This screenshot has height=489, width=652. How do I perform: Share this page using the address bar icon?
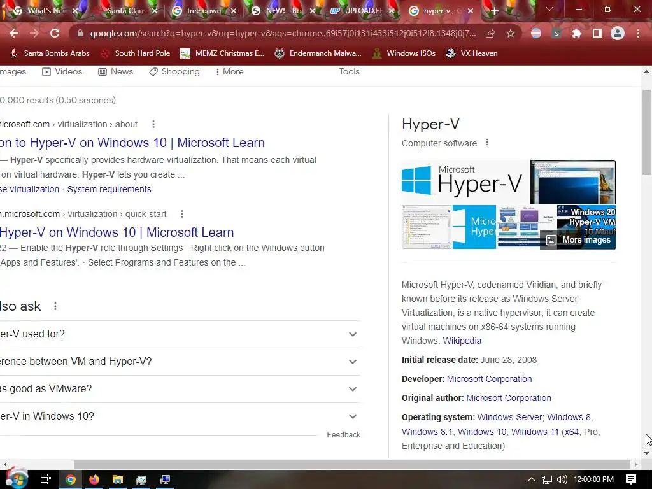tap(490, 33)
